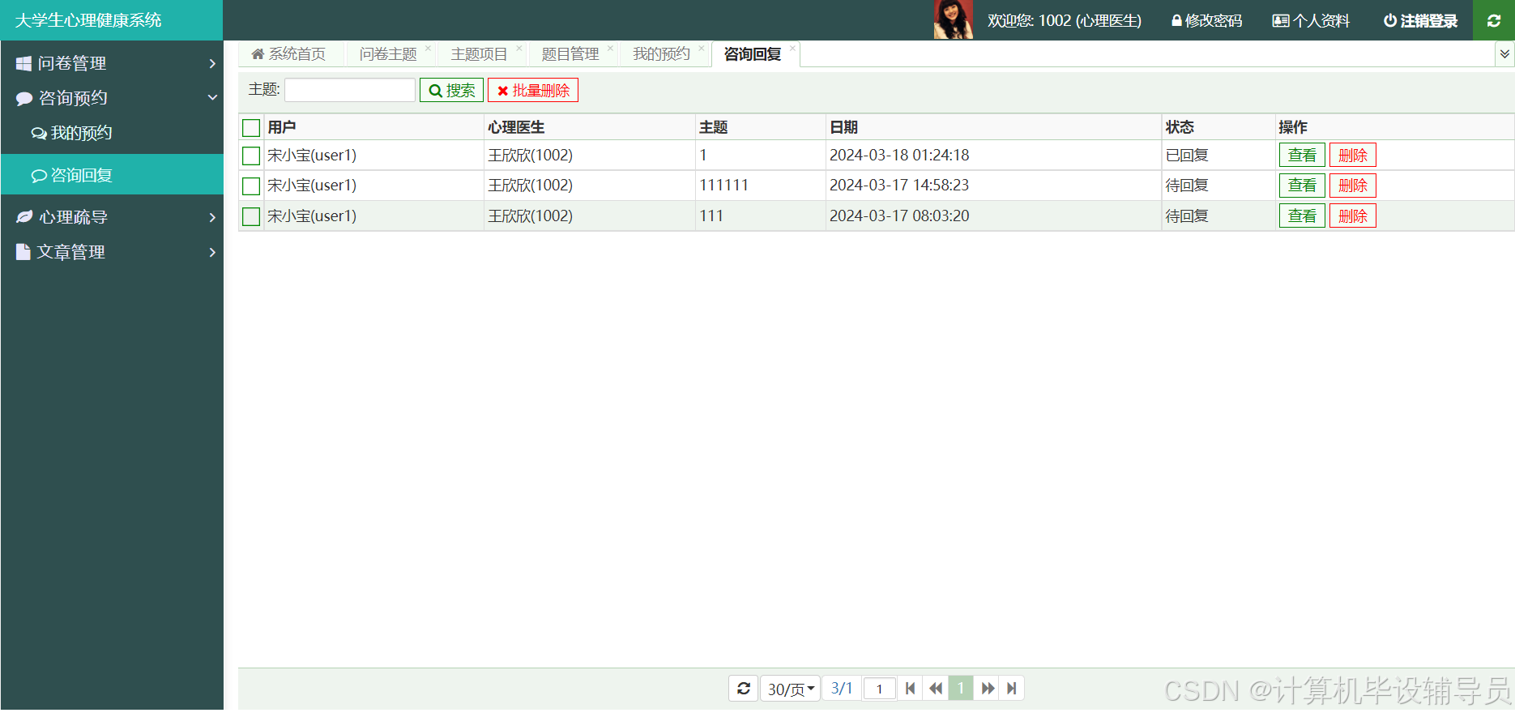
Task: Click the 批量删除 batch delete button
Action: (533, 90)
